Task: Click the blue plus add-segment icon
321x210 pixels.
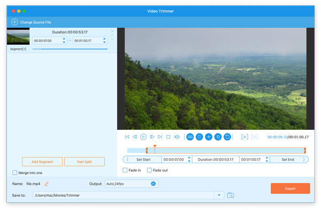Action: pyautogui.click(x=209, y=137)
